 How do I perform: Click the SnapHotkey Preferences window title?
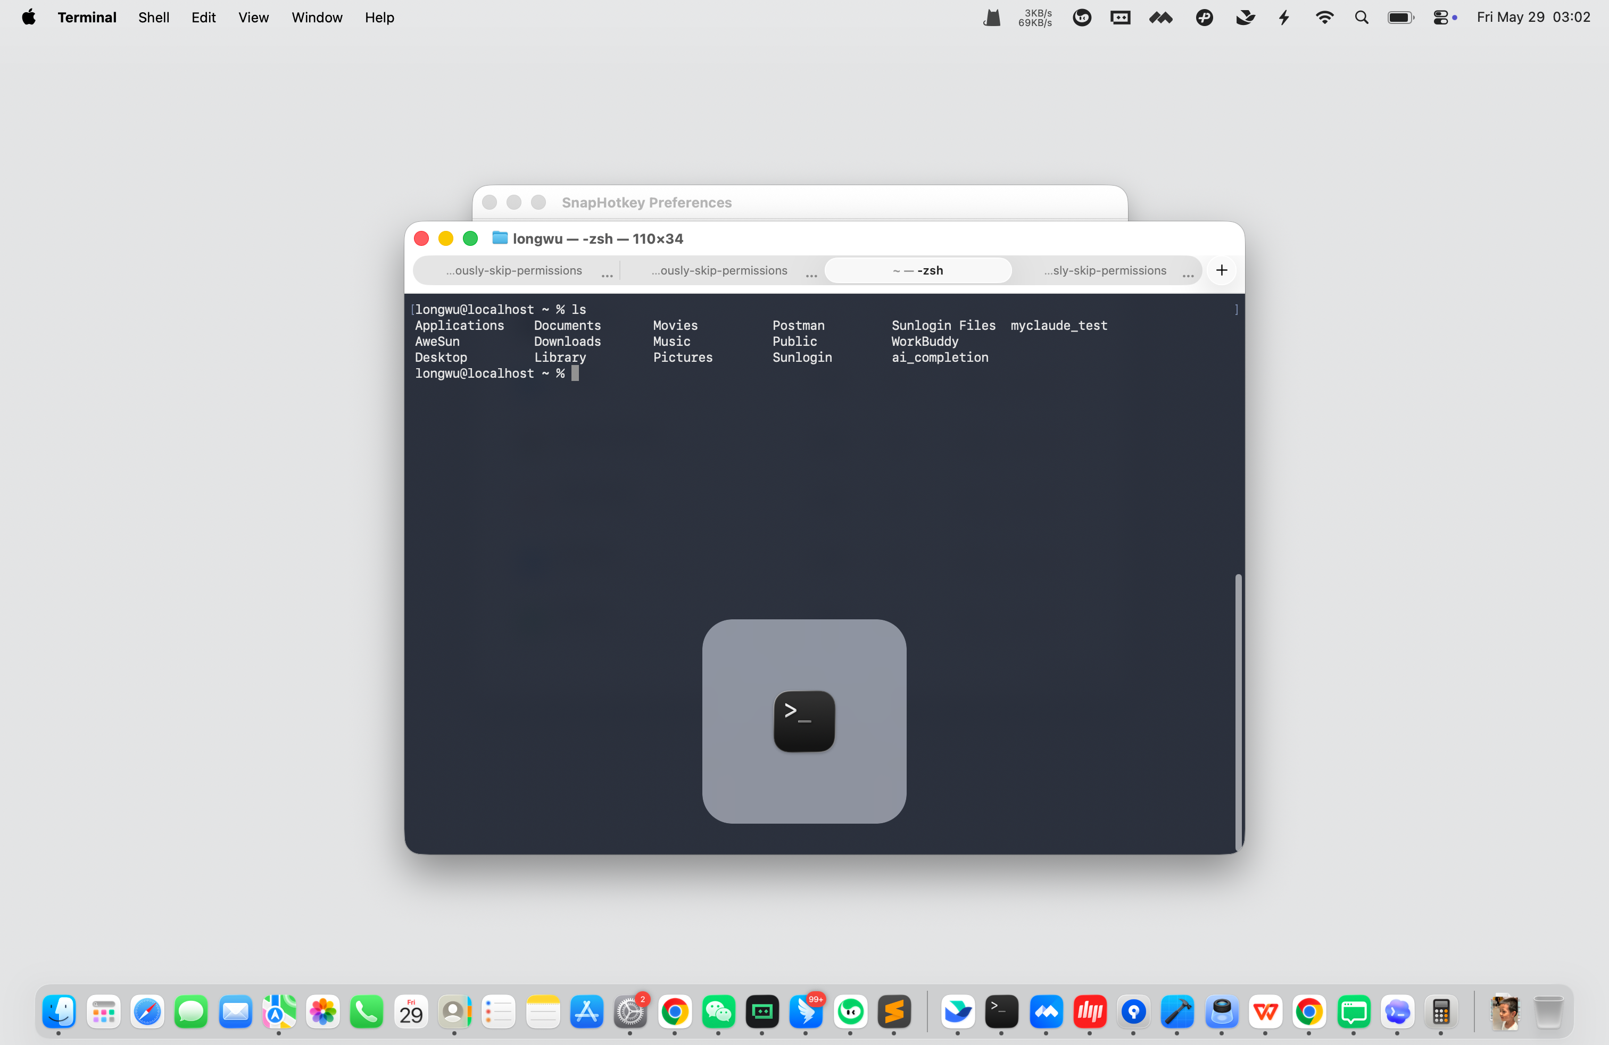[x=646, y=203]
